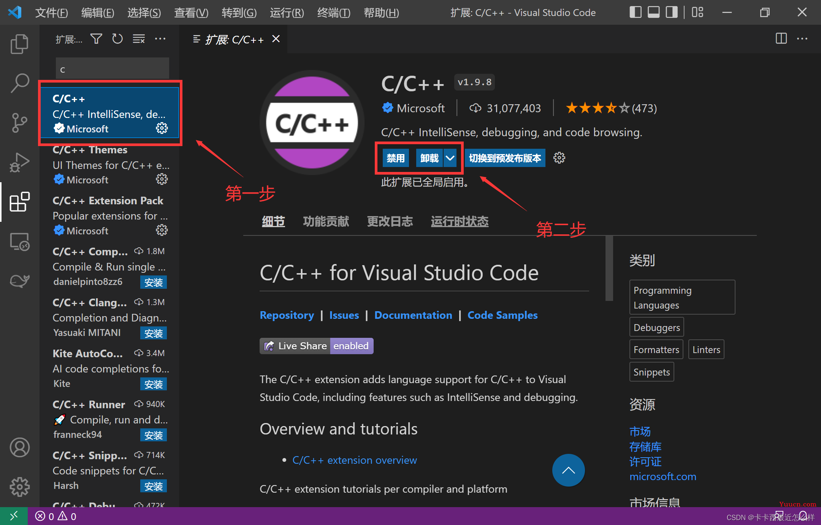Customize layout icon in title bar
The width and height of the screenshot is (821, 525).
pos(697,13)
